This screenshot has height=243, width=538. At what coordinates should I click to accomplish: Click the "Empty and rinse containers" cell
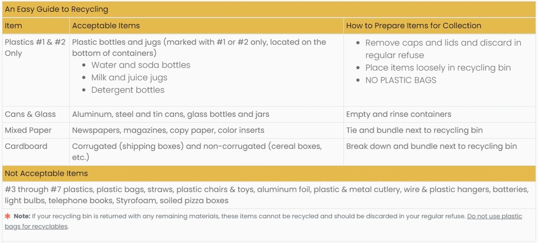click(398, 114)
